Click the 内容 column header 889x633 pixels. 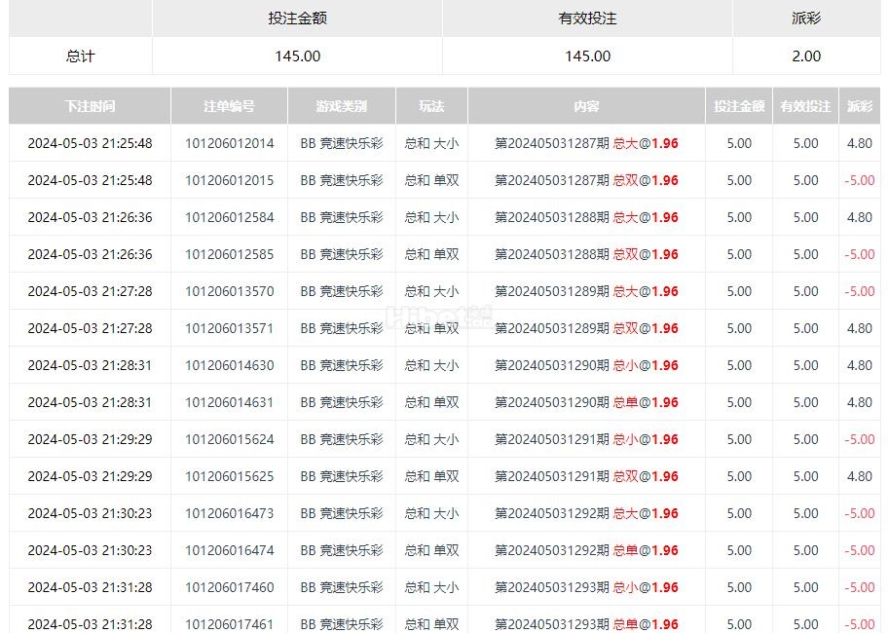point(586,106)
